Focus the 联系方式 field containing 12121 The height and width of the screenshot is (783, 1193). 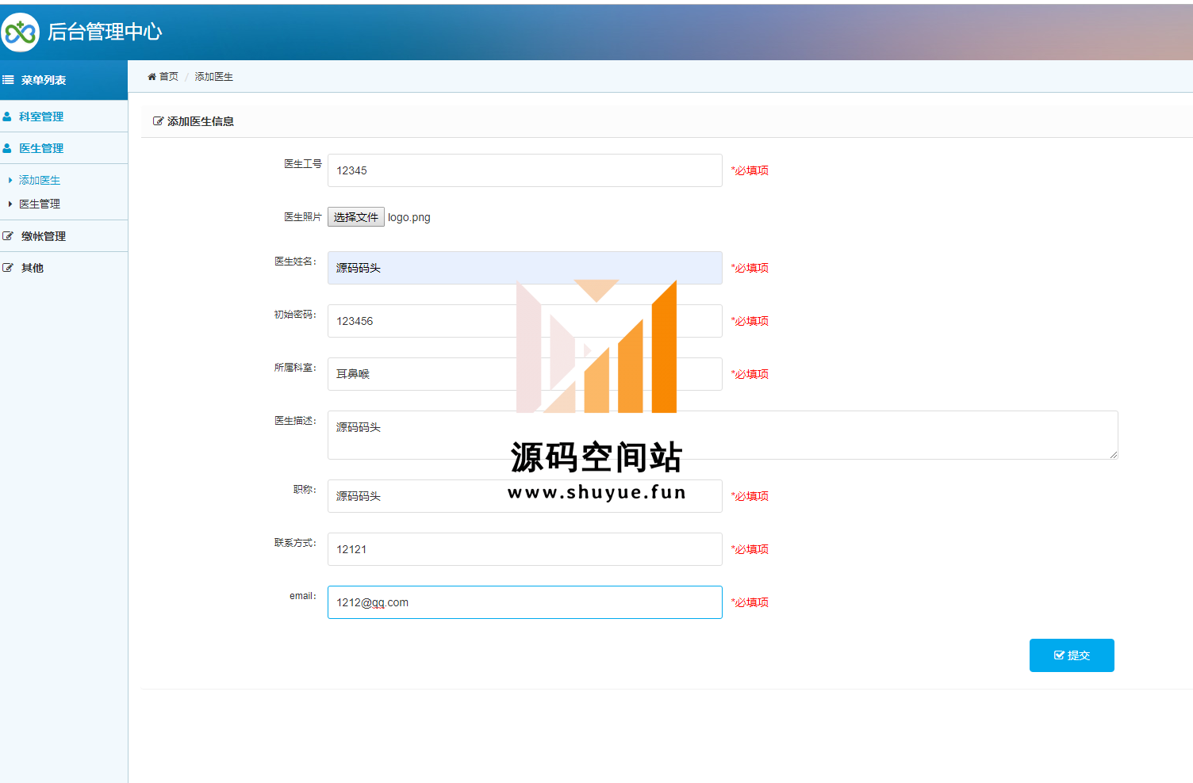pyautogui.click(x=525, y=549)
